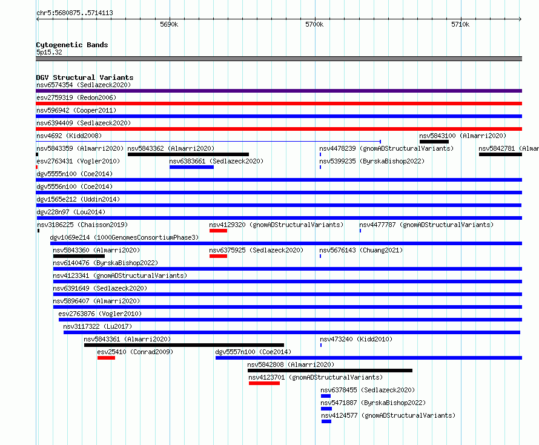Select the black nsv5843361 variant bar

(x=184, y=345)
